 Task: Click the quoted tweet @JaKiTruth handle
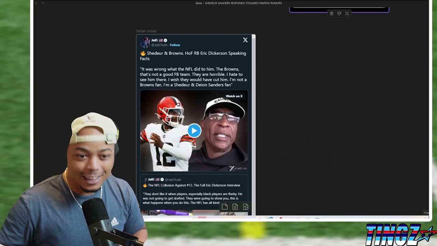coord(173,180)
